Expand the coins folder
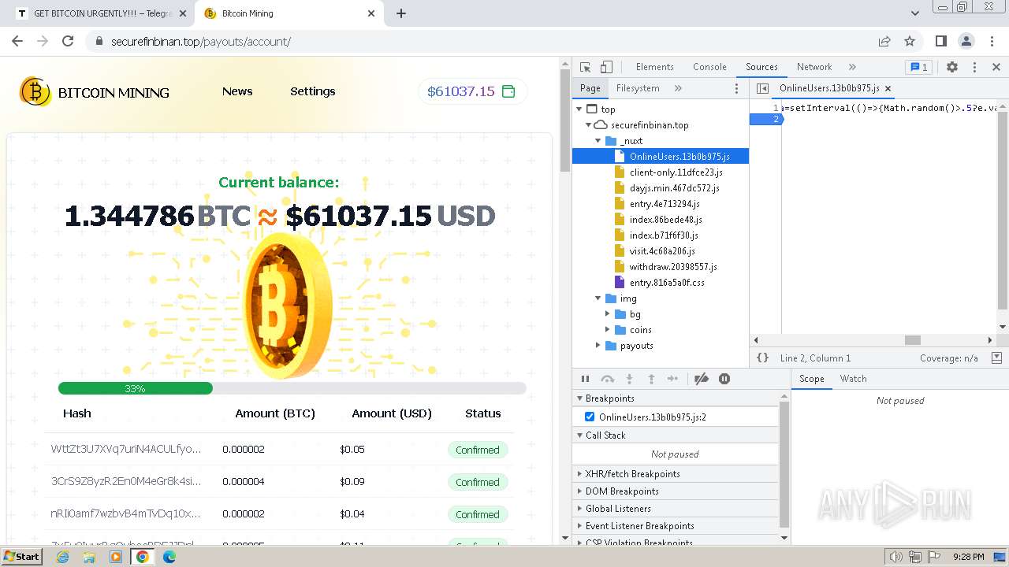 click(x=608, y=330)
